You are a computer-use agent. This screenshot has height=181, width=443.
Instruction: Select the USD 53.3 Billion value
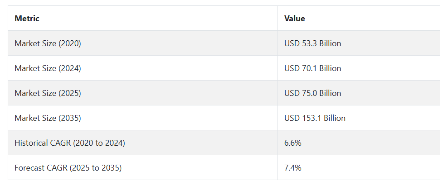pos(313,43)
